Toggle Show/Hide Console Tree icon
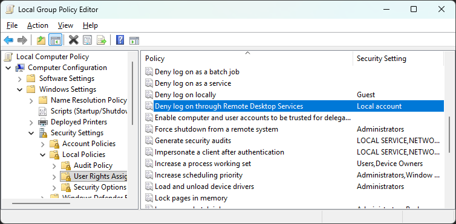Screen dimensions: 456x224 [55, 40]
